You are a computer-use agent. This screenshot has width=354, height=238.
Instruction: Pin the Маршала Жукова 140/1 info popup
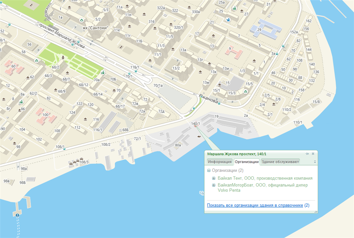pos(307,154)
